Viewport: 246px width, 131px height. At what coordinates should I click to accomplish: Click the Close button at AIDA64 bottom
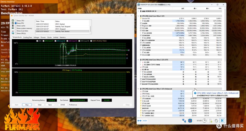tap(127, 105)
